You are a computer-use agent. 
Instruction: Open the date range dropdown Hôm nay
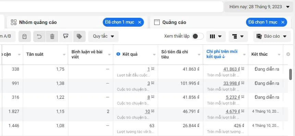pos(259,7)
